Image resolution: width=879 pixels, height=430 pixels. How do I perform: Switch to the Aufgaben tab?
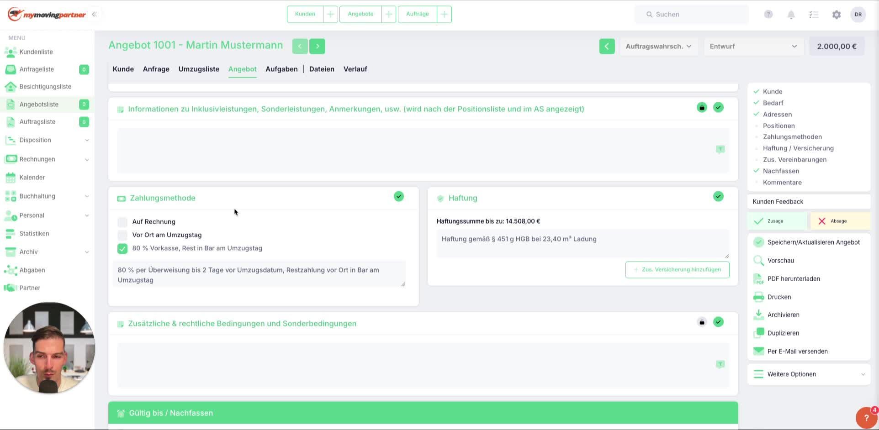(281, 69)
